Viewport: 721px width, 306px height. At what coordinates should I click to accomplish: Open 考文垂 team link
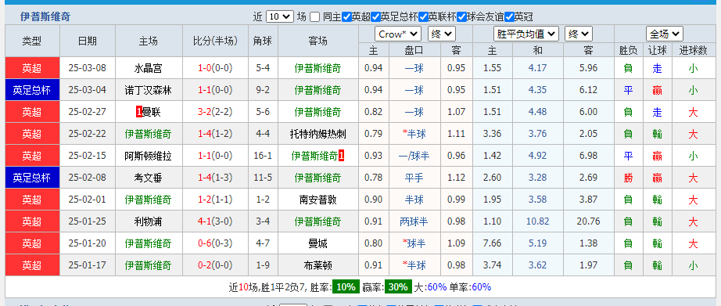pyautogui.click(x=148, y=178)
